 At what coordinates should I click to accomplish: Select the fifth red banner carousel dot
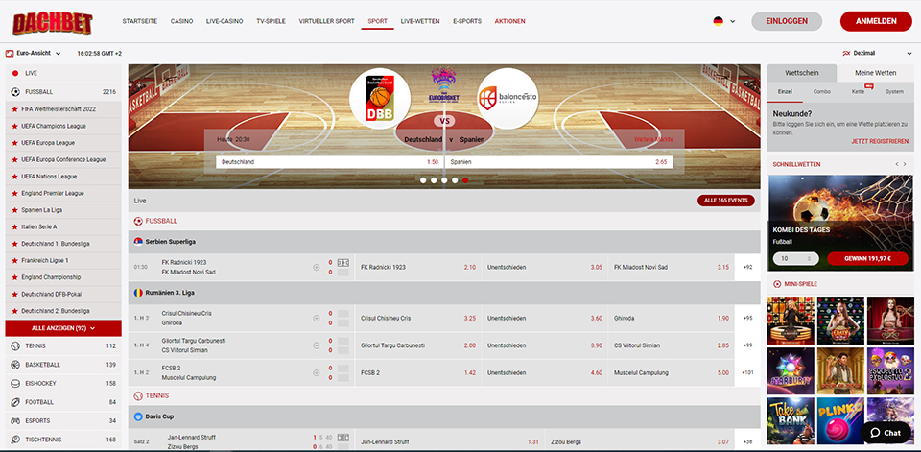pos(465,180)
